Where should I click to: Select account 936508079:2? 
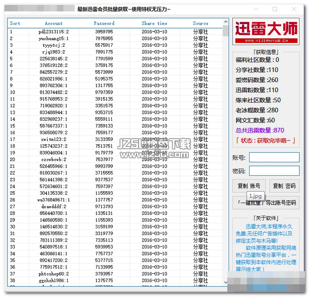coord(54,133)
